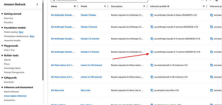
Task: Open Prompt Management in the sidebar
Action: point(14,72)
